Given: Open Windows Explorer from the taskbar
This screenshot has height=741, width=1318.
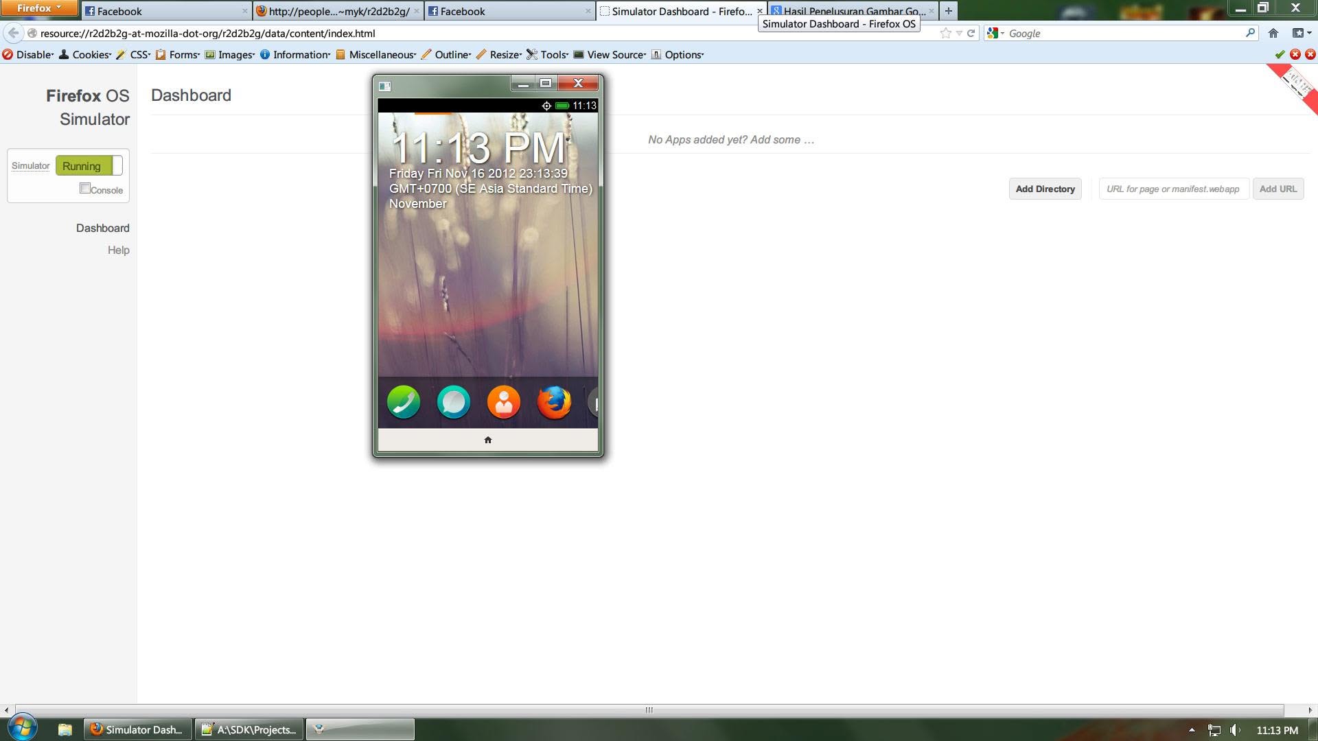Looking at the screenshot, I should 65,729.
